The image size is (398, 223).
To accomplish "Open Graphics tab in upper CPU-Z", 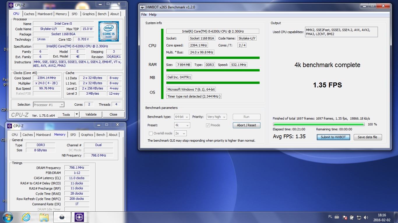I will pos(89,14).
